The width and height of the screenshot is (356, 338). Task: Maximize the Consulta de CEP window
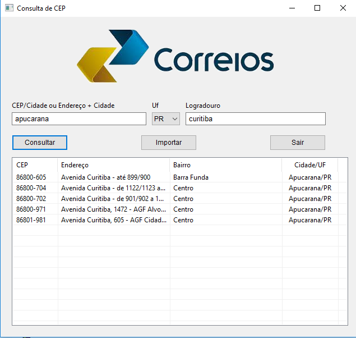point(317,8)
